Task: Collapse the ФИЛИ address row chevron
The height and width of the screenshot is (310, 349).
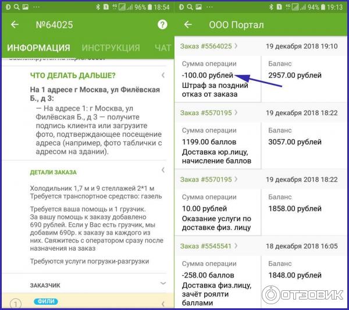Action: coord(163,304)
